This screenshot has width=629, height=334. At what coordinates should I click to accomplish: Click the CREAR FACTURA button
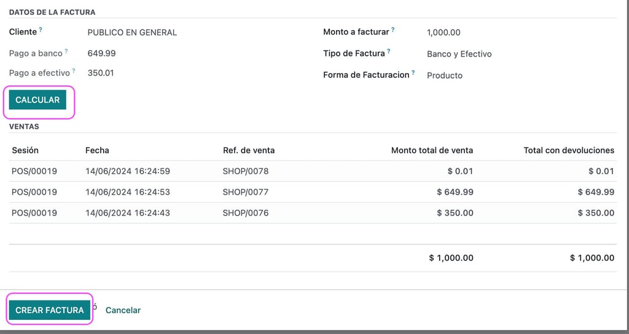tap(49, 310)
